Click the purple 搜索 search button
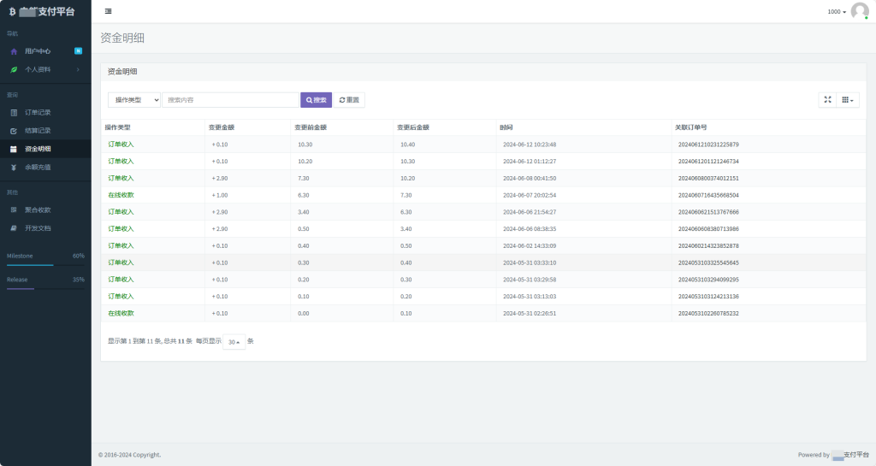Viewport: 876px width, 466px height. [x=316, y=100]
